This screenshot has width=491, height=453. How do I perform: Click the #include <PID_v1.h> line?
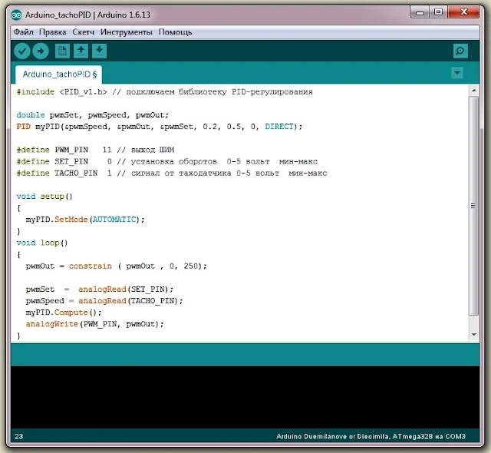point(164,92)
